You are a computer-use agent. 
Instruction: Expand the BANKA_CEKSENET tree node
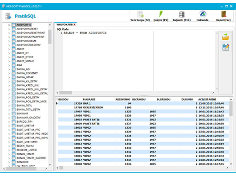pyautogui.click(x=9, y=73)
